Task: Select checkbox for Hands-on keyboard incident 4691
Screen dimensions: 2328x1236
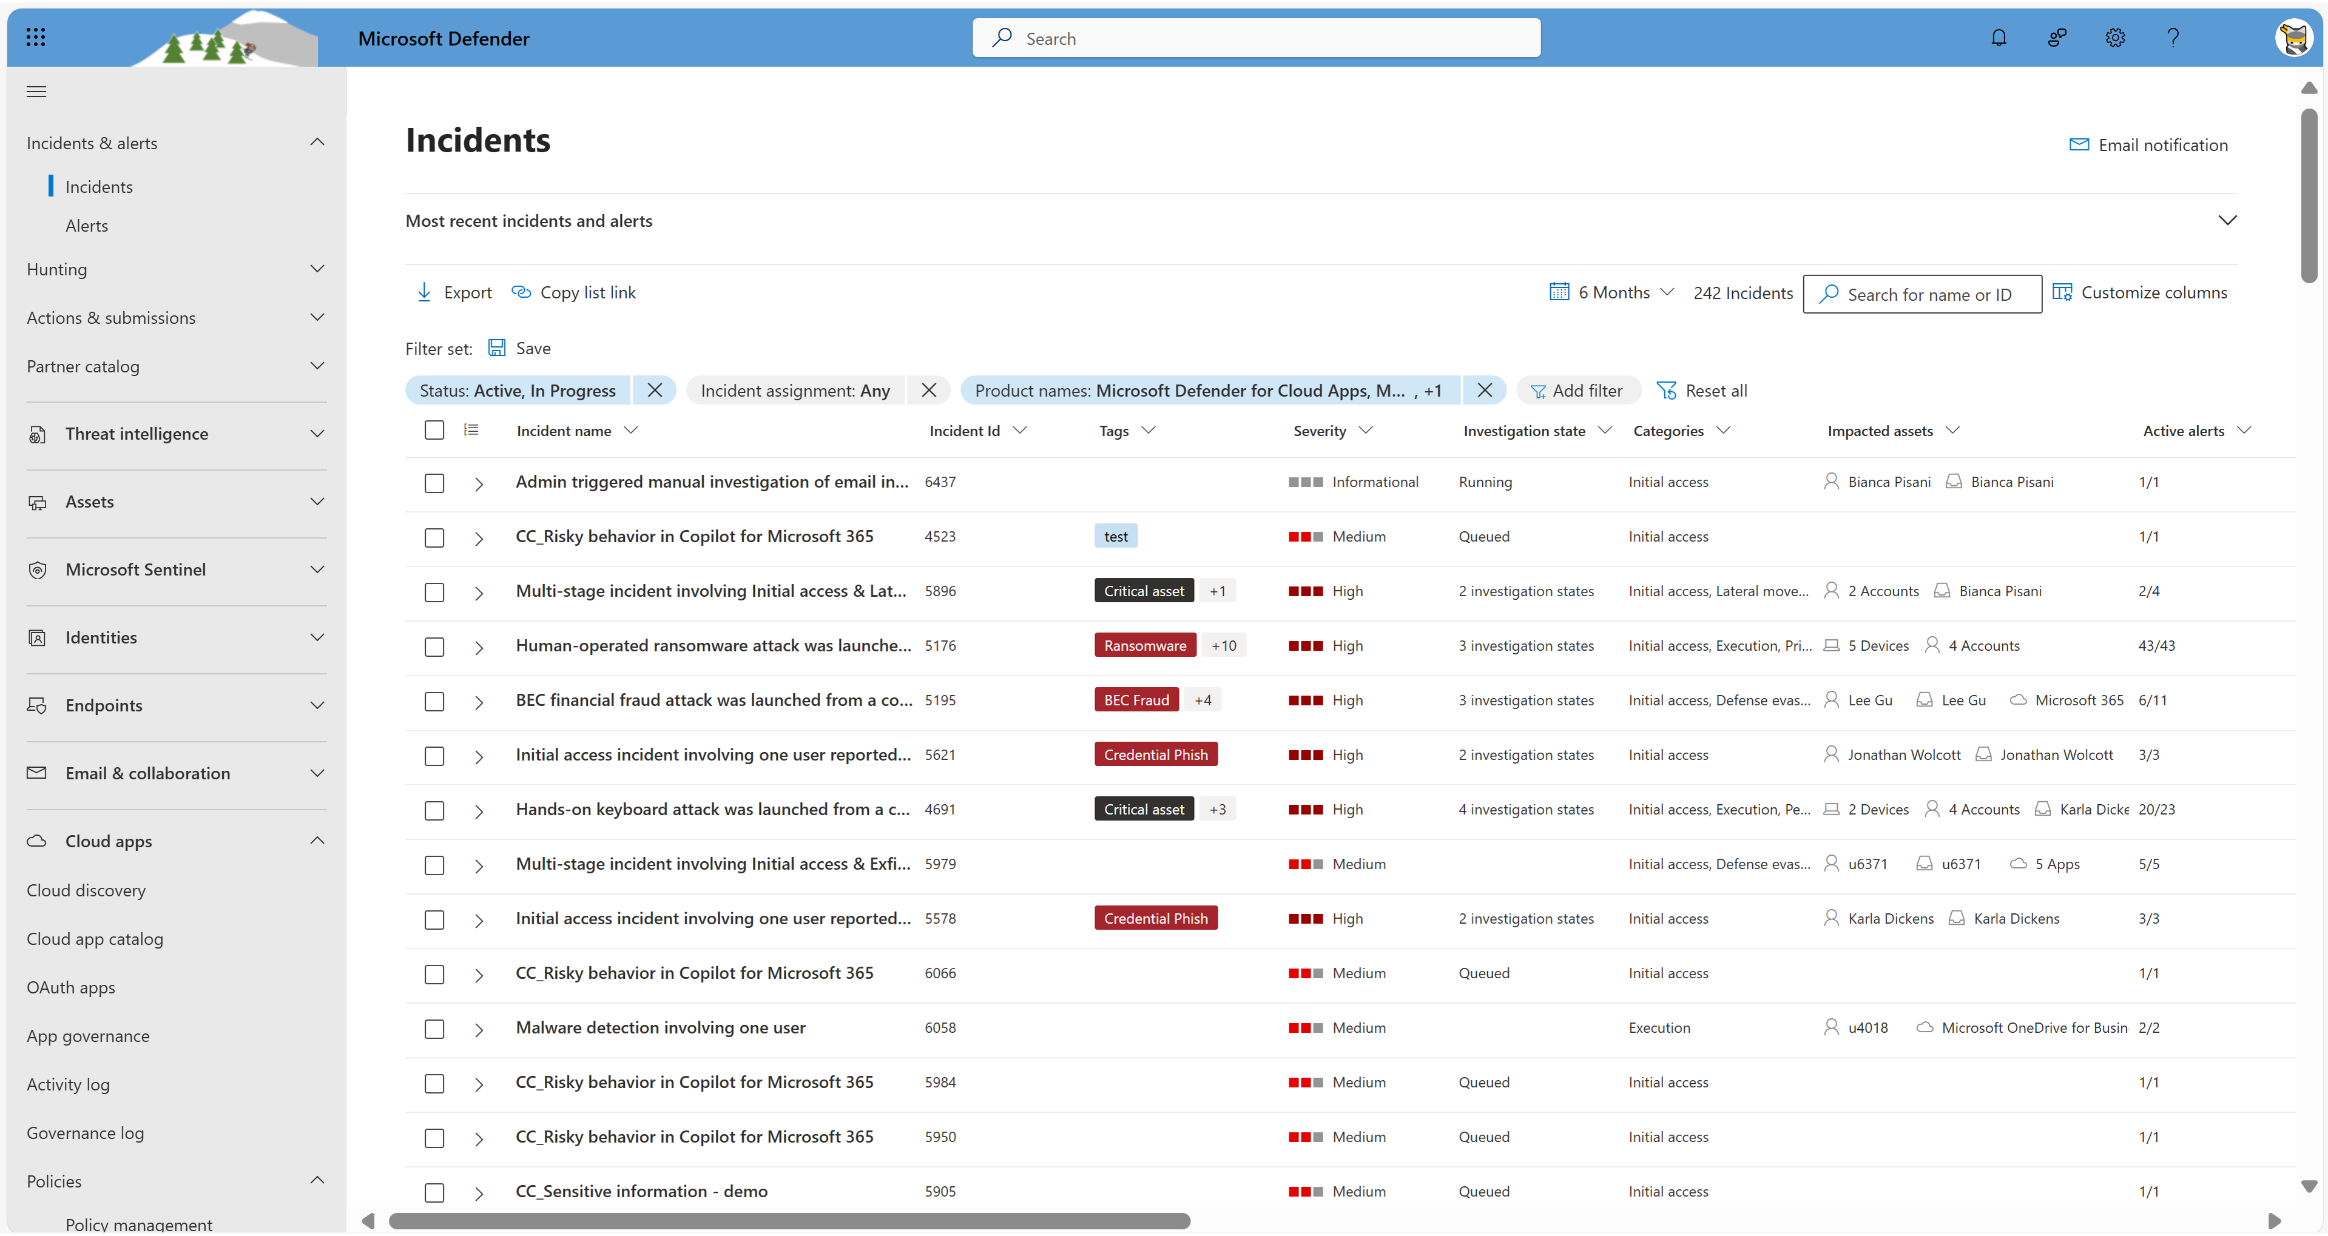Action: [434, 810]
